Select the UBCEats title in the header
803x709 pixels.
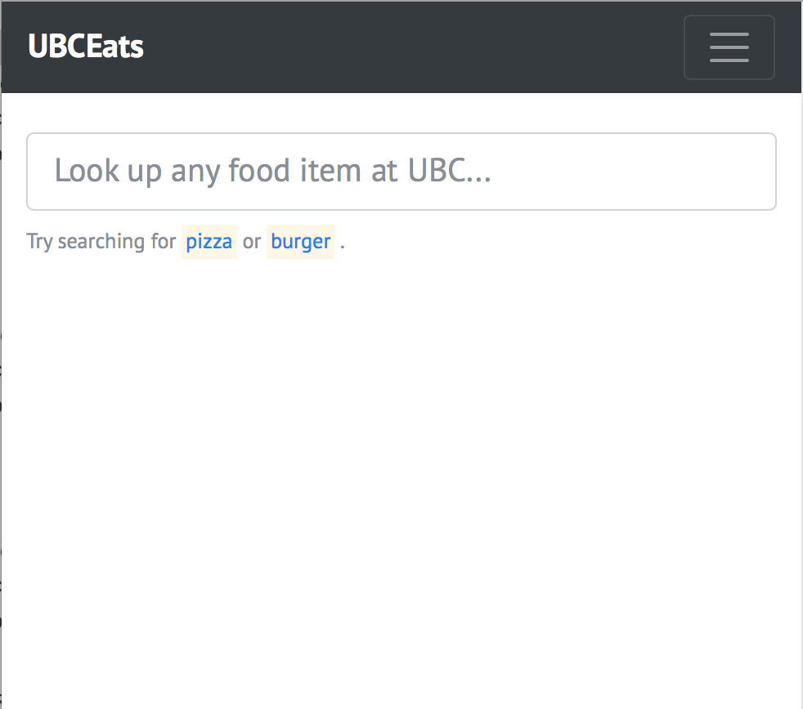coord(86,47)
